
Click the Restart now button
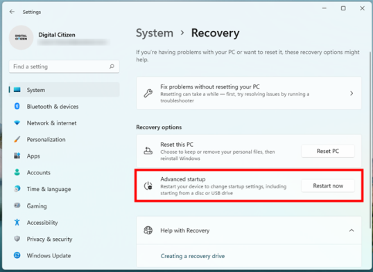tap(328, 185)
